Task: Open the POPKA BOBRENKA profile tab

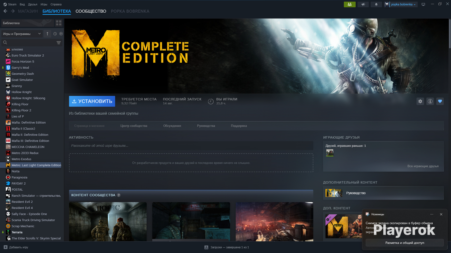Action: point(130,11)
